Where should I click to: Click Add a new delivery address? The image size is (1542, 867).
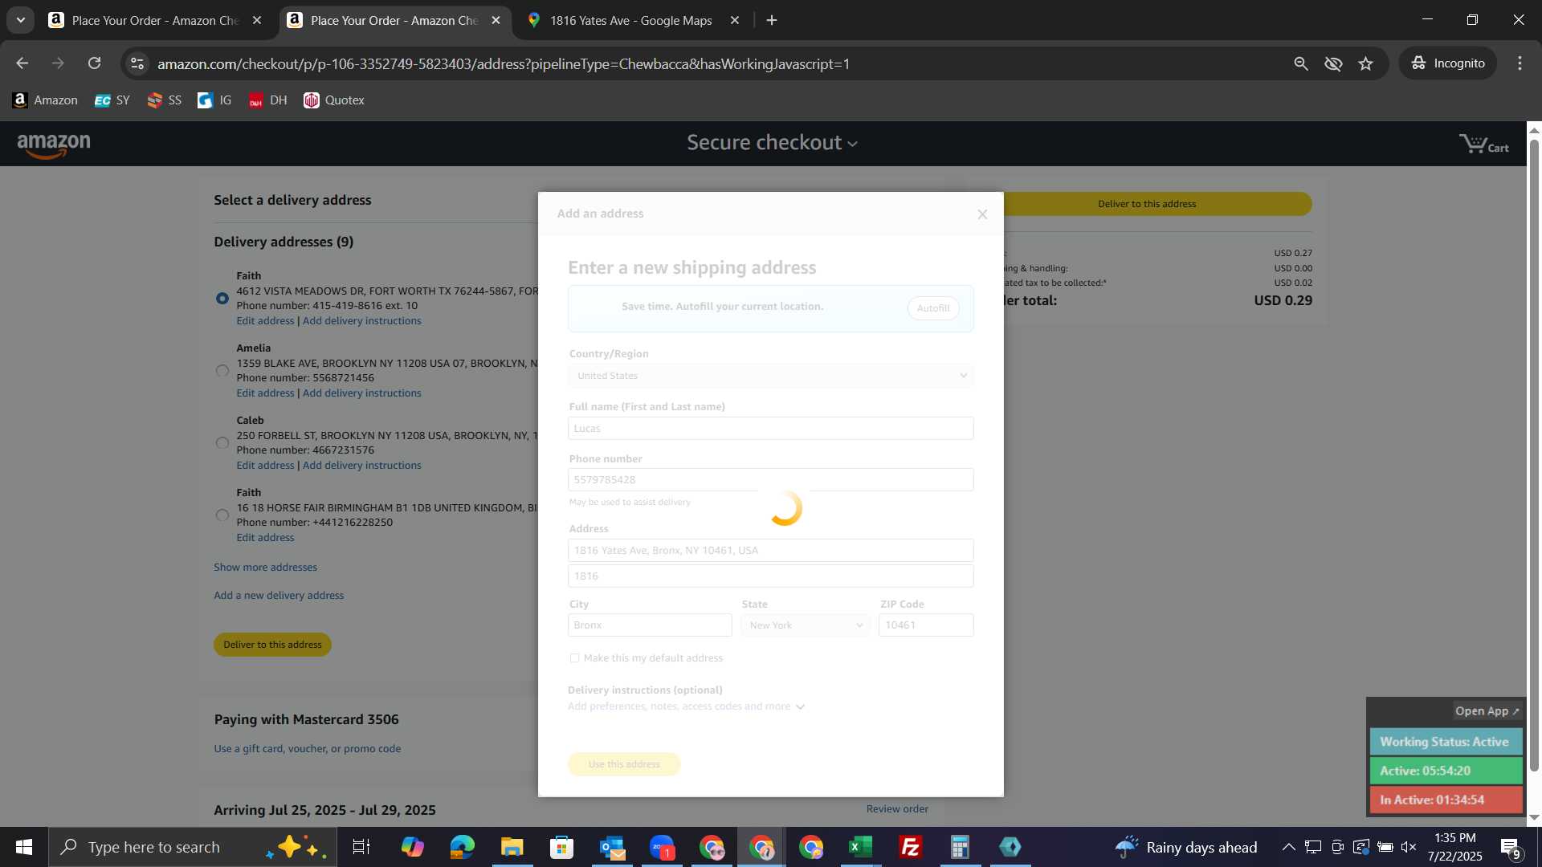(x=279, y=596)
